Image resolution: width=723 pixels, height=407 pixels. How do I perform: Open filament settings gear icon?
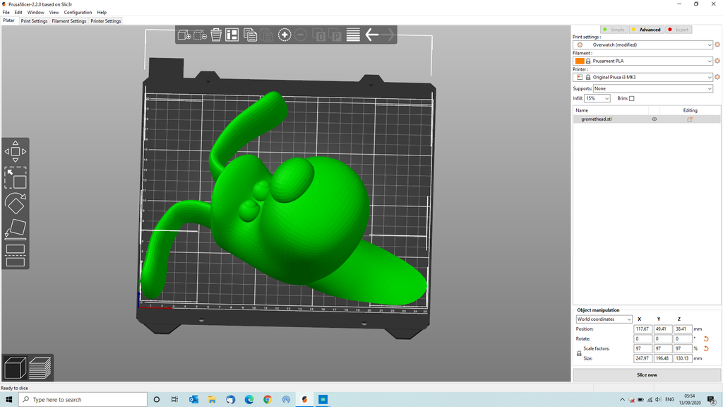pos(717,61)
